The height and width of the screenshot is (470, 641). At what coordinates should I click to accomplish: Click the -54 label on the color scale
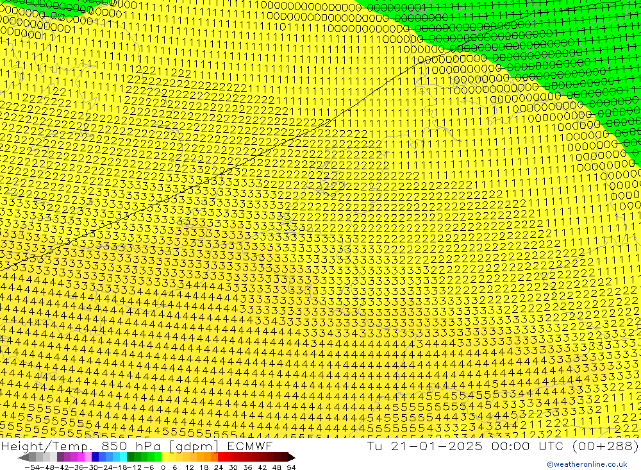32,467
